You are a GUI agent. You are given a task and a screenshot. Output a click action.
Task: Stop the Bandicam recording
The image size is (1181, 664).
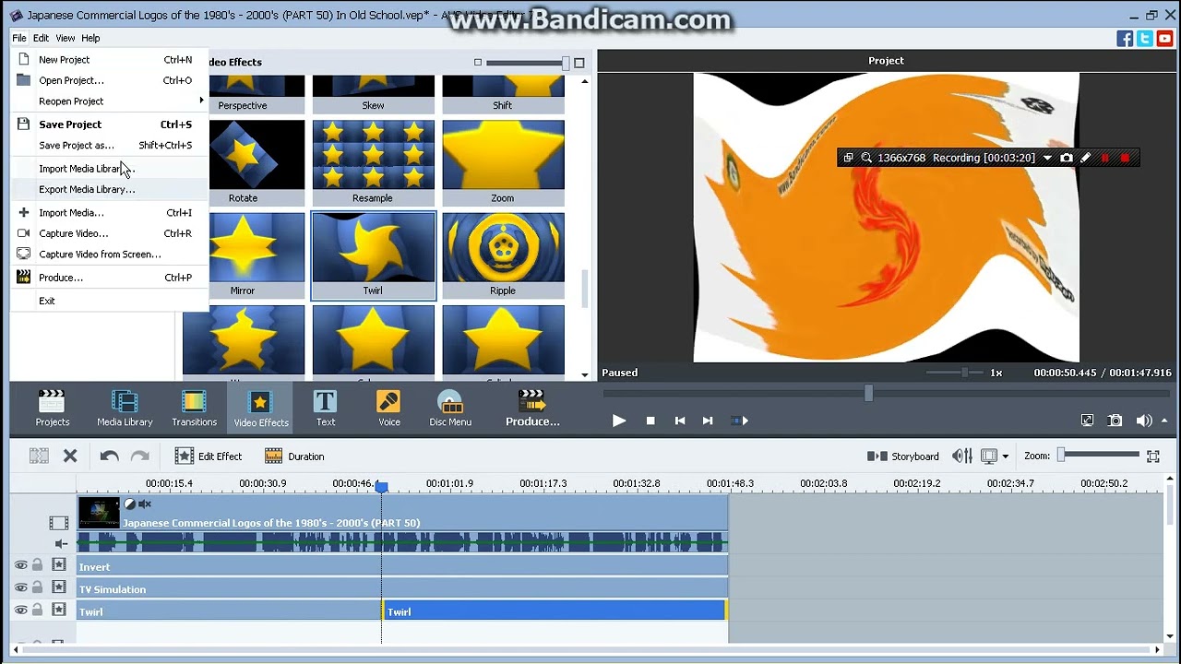(1125, 158)
